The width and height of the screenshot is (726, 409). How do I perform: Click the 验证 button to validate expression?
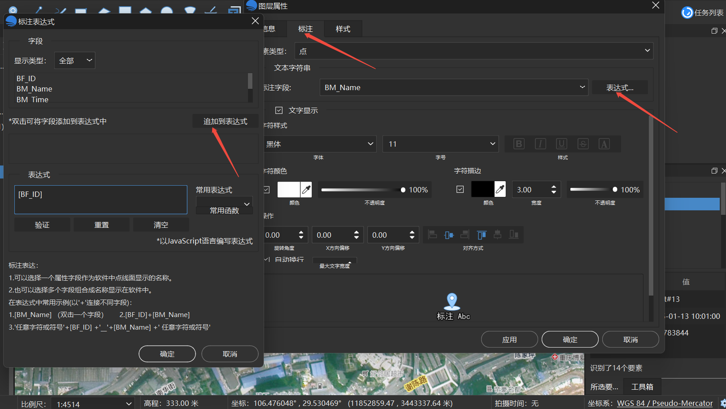click(x=42, y=224)
